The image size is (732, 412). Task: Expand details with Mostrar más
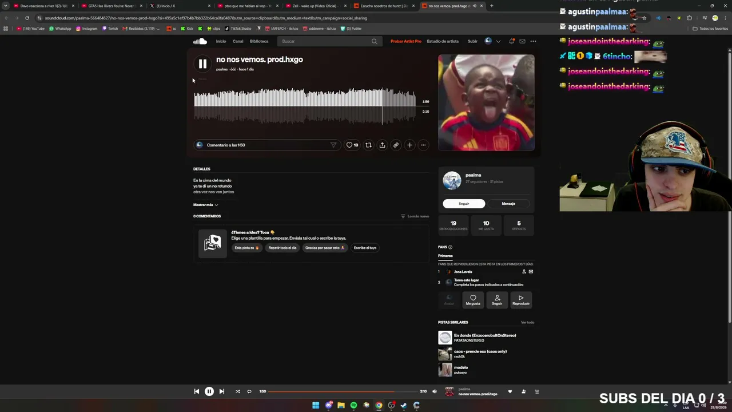205,205
